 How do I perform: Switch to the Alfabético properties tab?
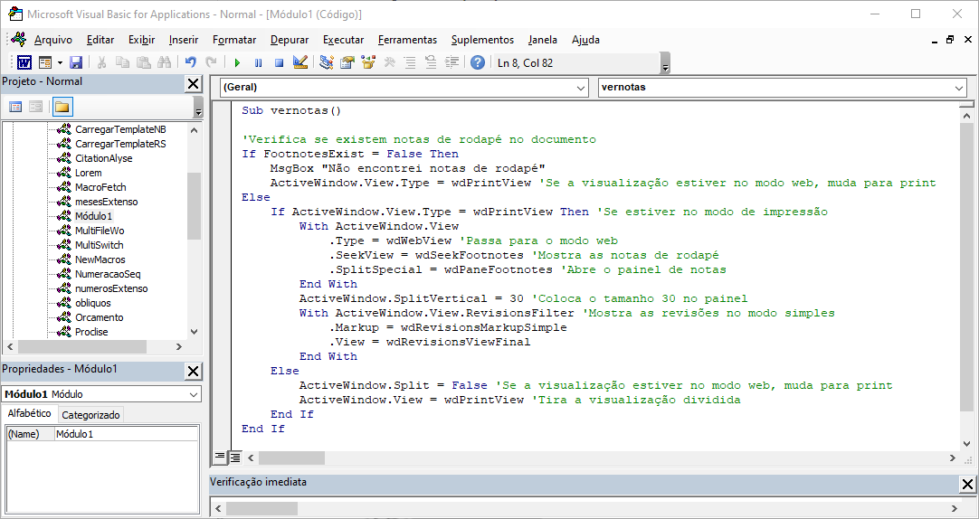coord(29,413)
